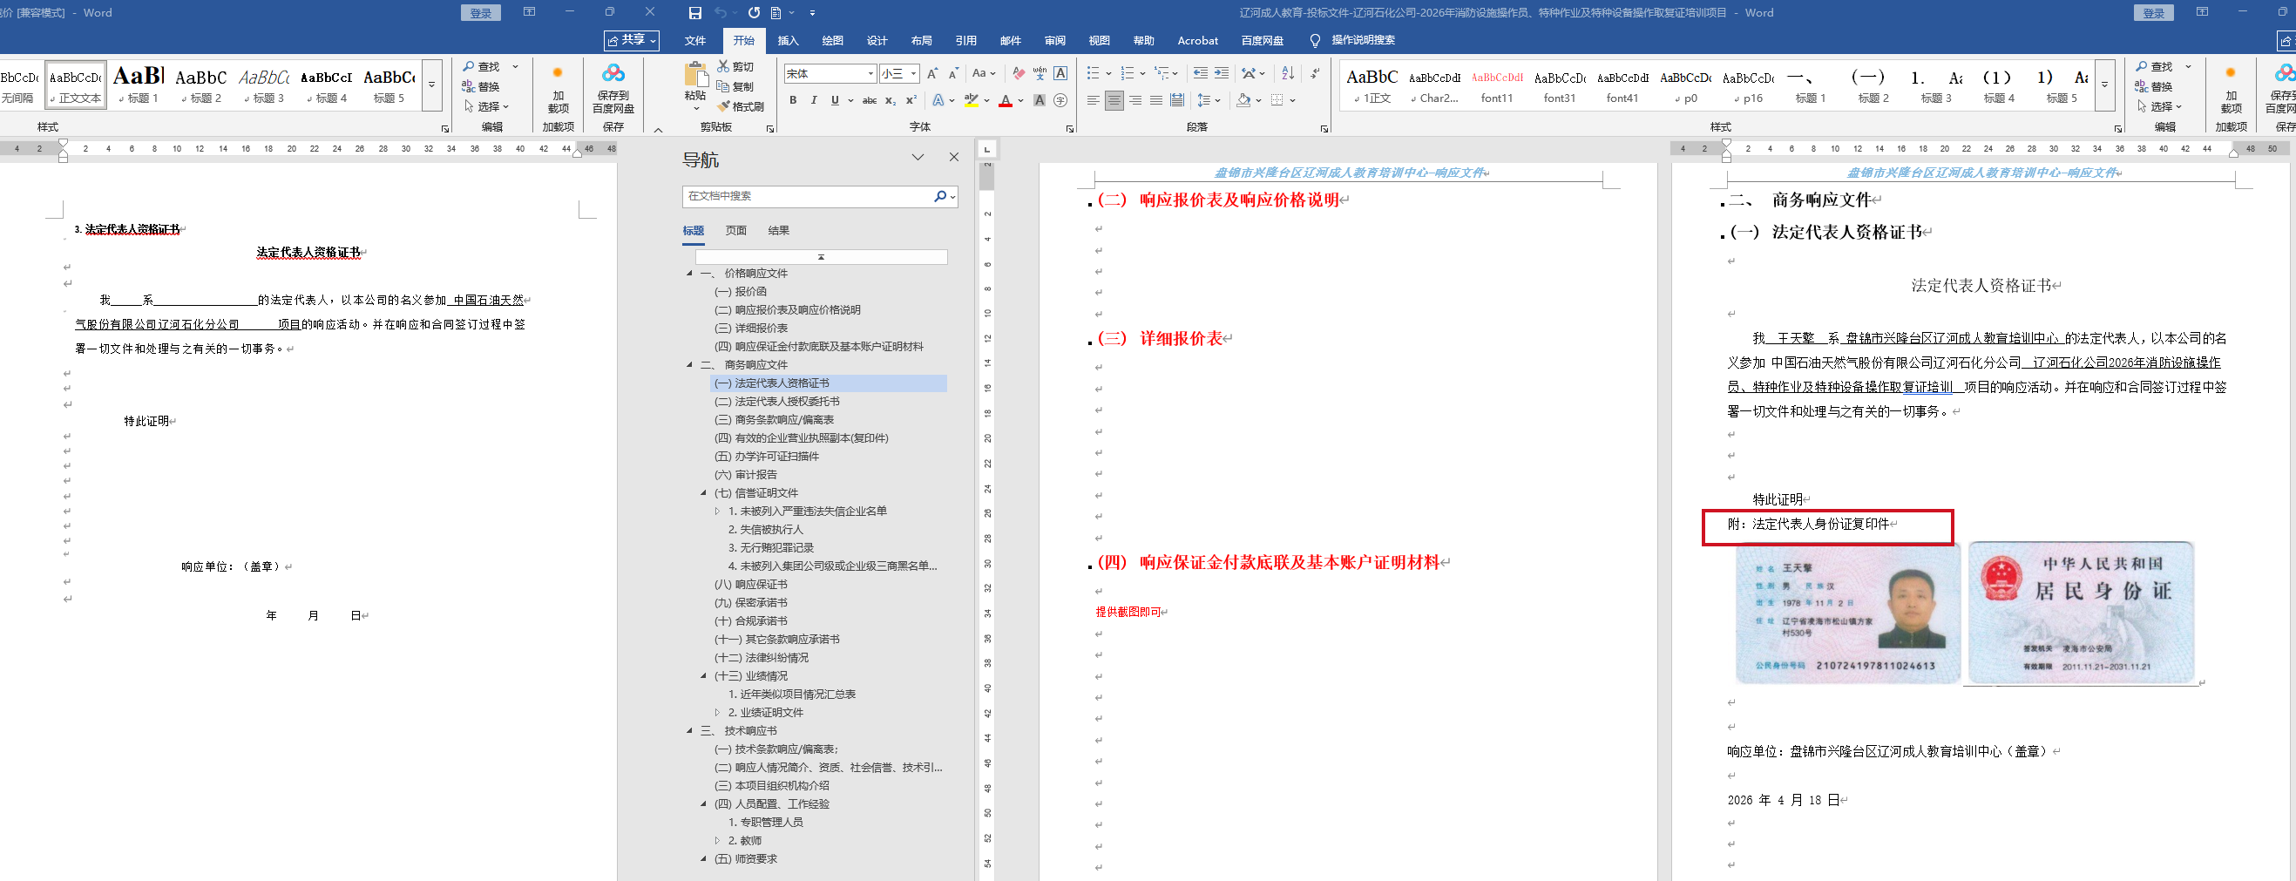This screenshot has width=2296, height=881.
Task: Open the navigation pane options chevron
Action: coord(918,158)
